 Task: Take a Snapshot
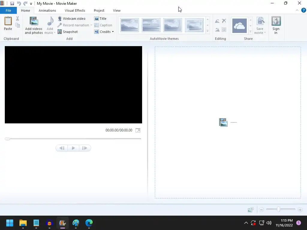[68, 32]
